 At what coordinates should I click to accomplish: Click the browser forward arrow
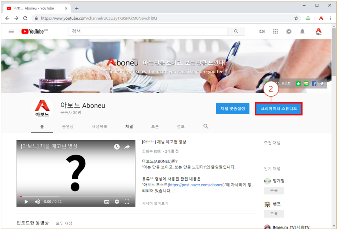tap(16, 18)
